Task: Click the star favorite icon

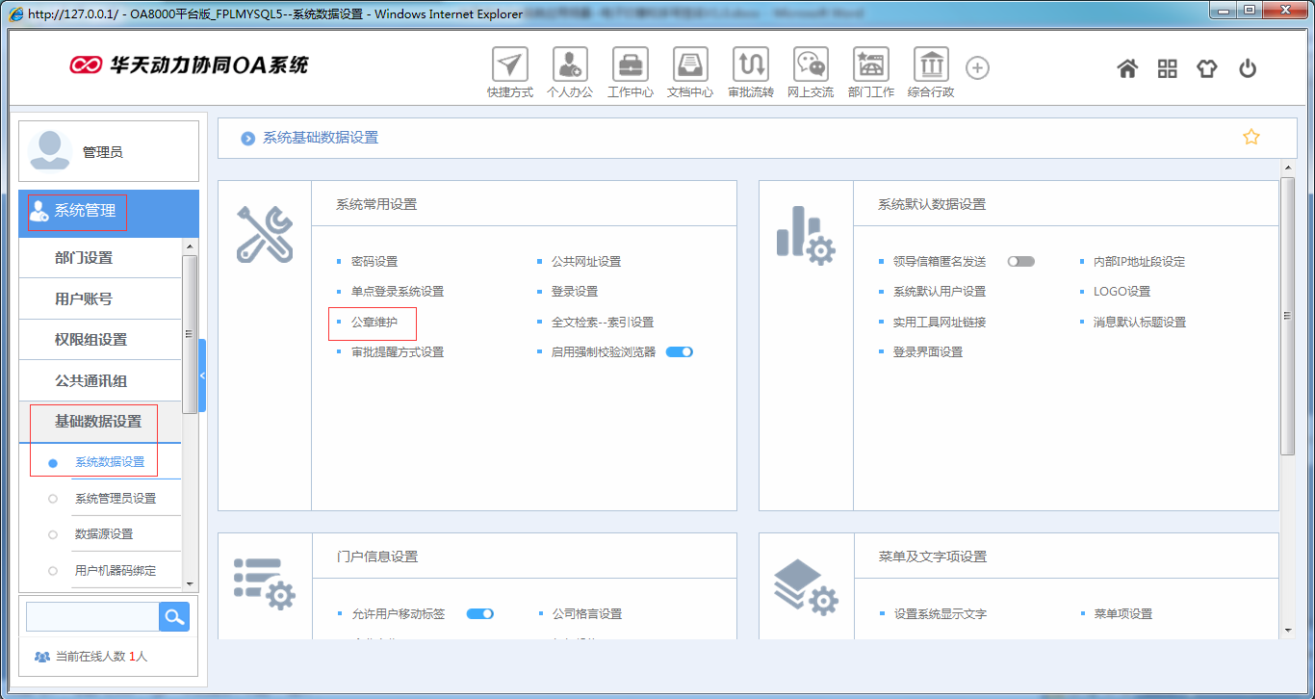Action: pos(1251,137)
